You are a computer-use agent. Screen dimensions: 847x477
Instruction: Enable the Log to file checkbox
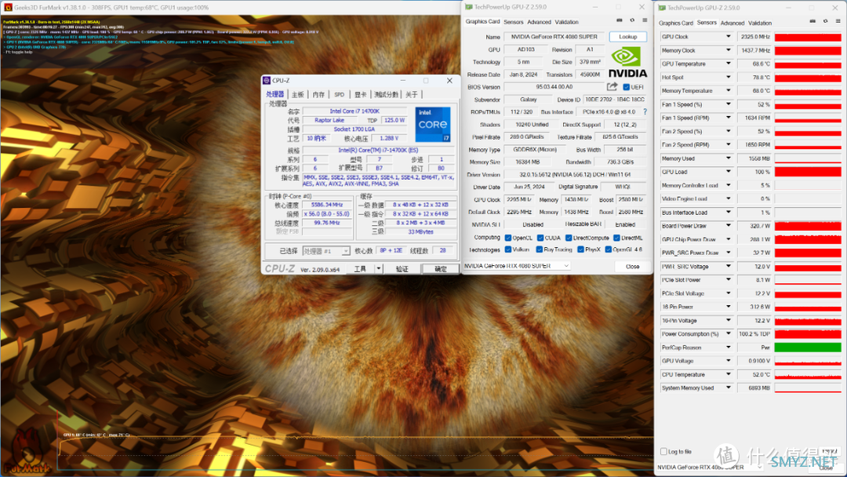point(664,452)
